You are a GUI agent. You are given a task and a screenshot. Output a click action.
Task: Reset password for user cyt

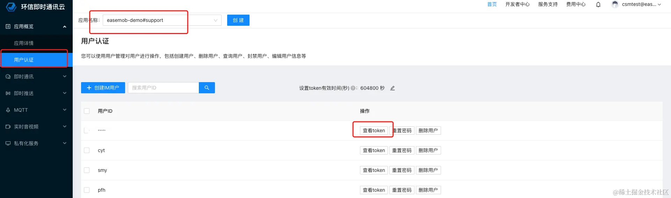point(402,150)
